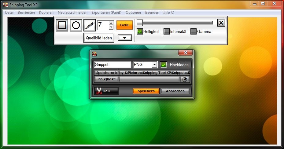Select the rectangle drawing tool
This screenshot has width=284, height=149.
[x=62, y=25]
